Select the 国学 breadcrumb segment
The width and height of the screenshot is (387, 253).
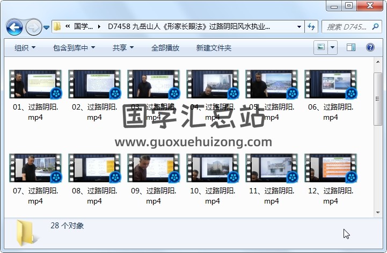tap(83, 26)
